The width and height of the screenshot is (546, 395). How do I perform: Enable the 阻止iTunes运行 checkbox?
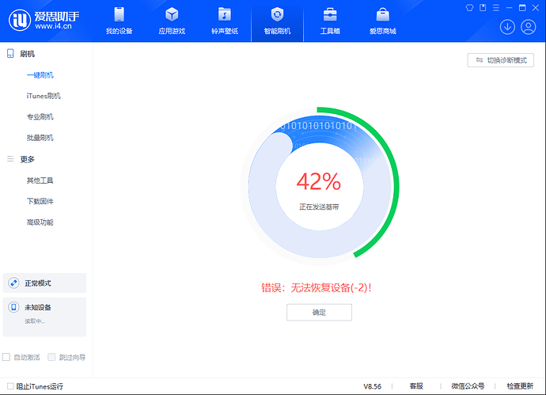click(x=10, y=386)
